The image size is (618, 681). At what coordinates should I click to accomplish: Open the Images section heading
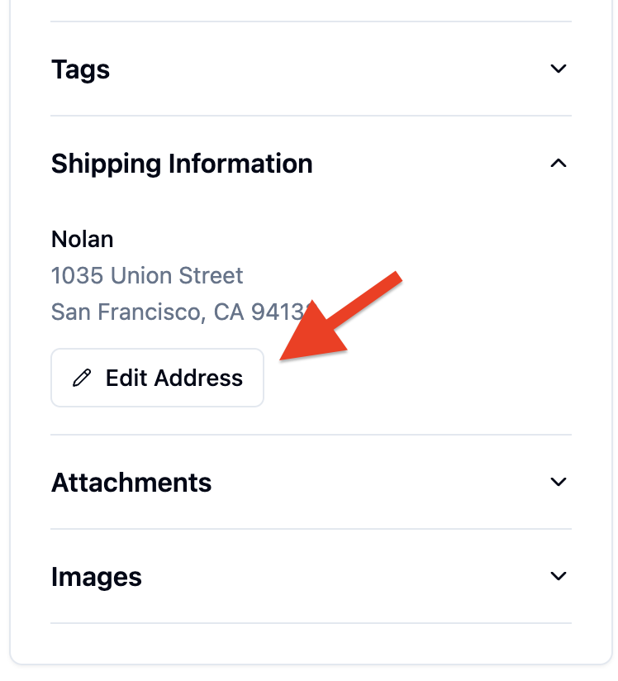tap(97, 577)
